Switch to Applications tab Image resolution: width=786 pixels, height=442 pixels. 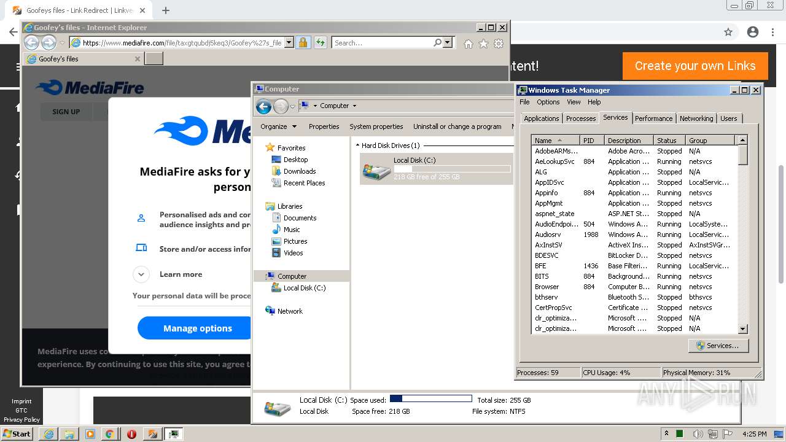point(542,118)
